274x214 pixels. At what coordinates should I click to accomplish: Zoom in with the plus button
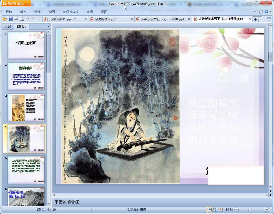tap(267, 209)
